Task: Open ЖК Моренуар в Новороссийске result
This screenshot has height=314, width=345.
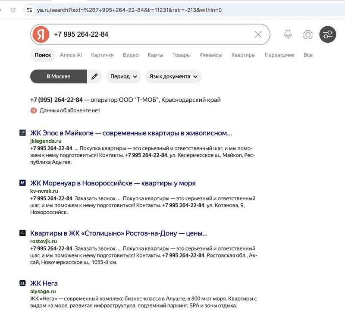Action: (113, 183)
